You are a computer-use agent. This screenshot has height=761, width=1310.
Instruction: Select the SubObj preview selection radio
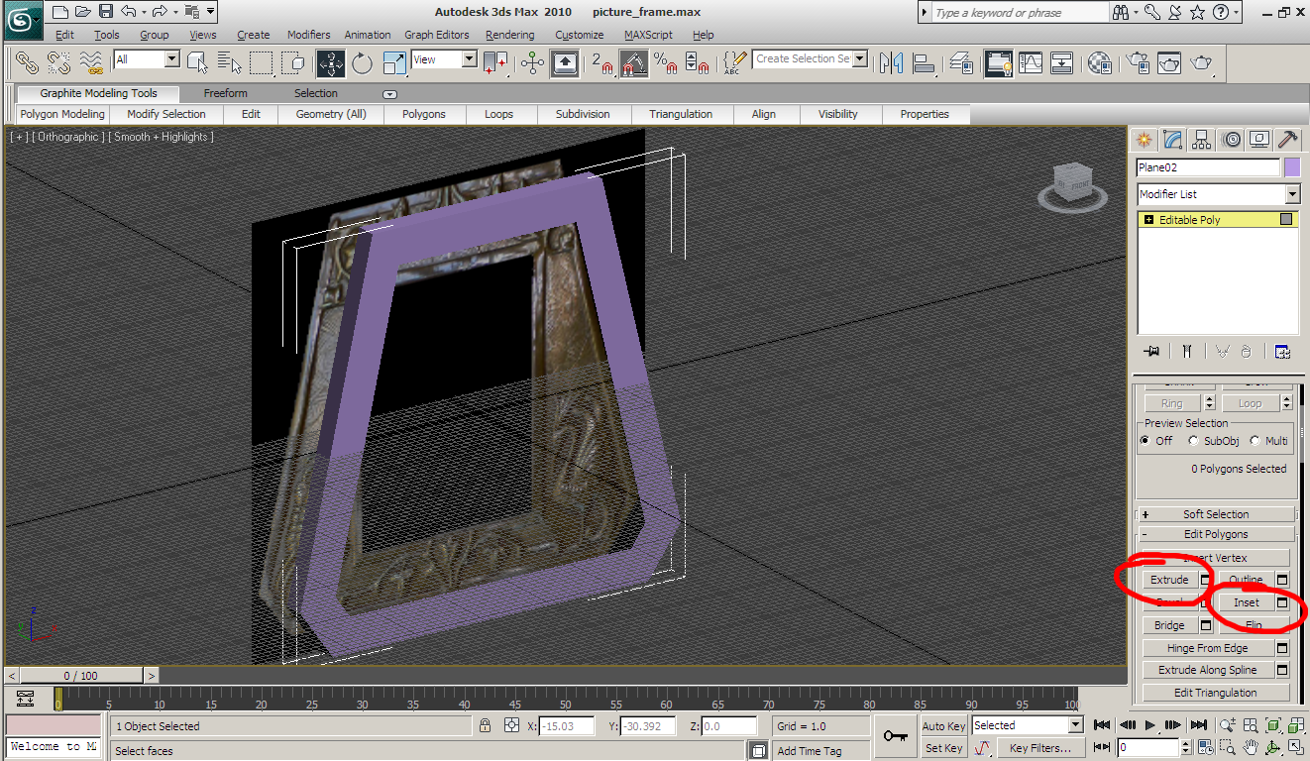[1194, 441]
